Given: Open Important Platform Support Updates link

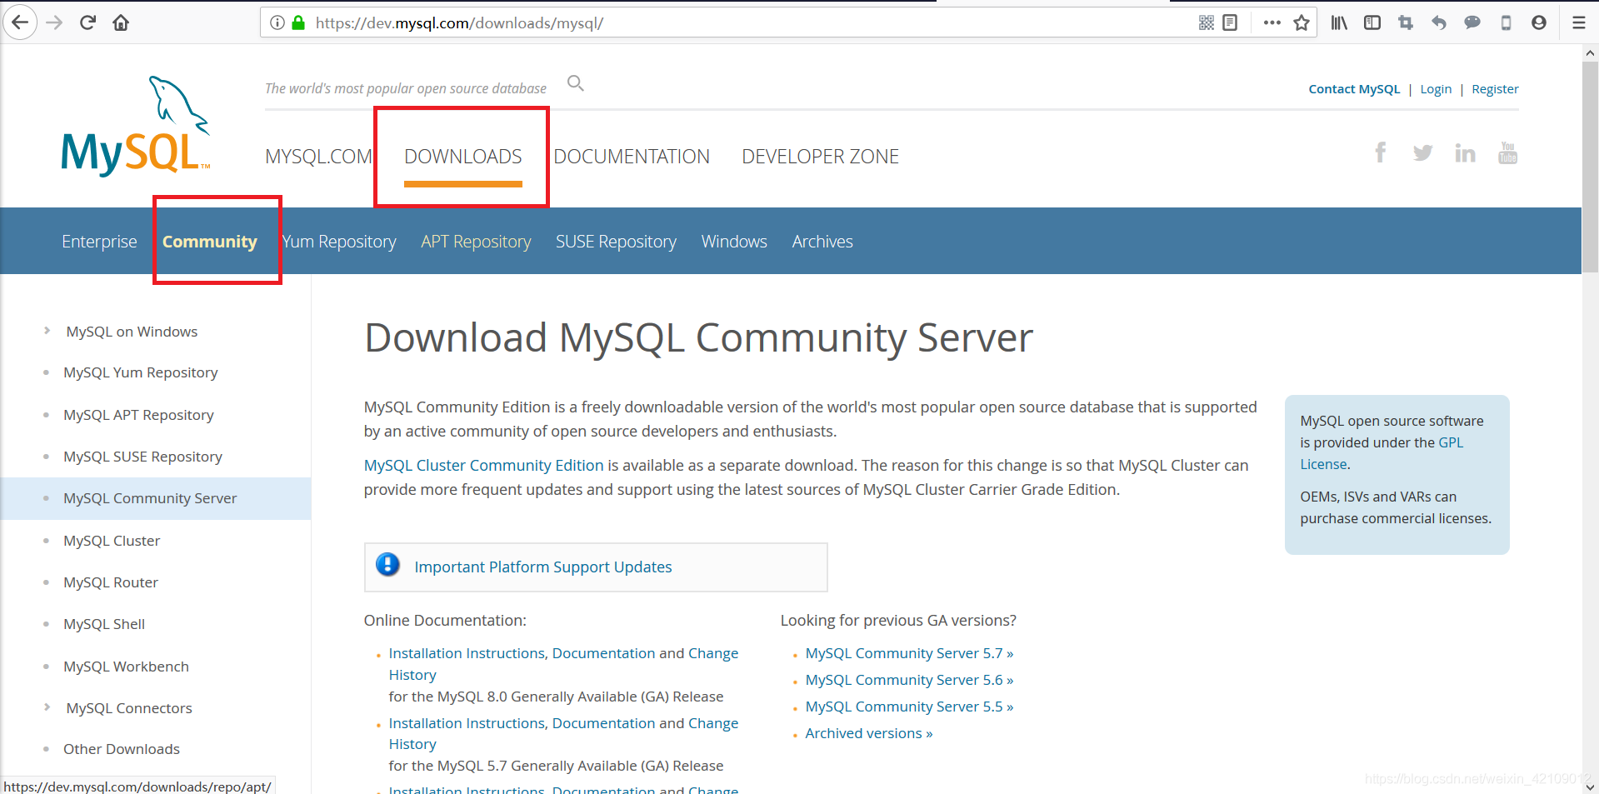Looking at the screenshot, I should point(543,567).
